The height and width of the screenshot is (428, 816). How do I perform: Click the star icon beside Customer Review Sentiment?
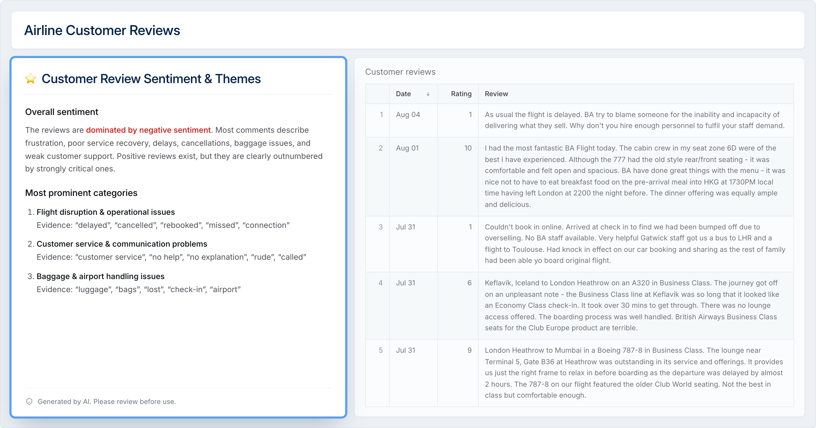[x=31, y=78]
